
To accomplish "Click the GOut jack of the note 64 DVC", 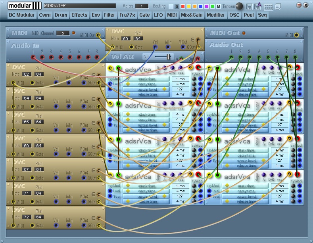I will coord(99,107).
